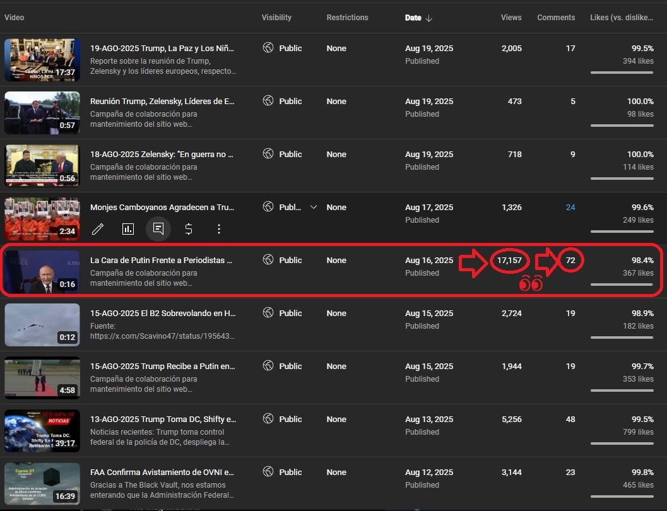
Task: Open comments icon under Monjes Camboyanos video
Action: [158, 229]
